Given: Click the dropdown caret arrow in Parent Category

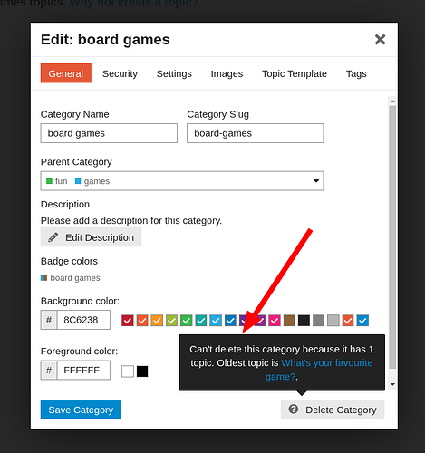Looking at the screenshot, I should [x=316, y=181].
